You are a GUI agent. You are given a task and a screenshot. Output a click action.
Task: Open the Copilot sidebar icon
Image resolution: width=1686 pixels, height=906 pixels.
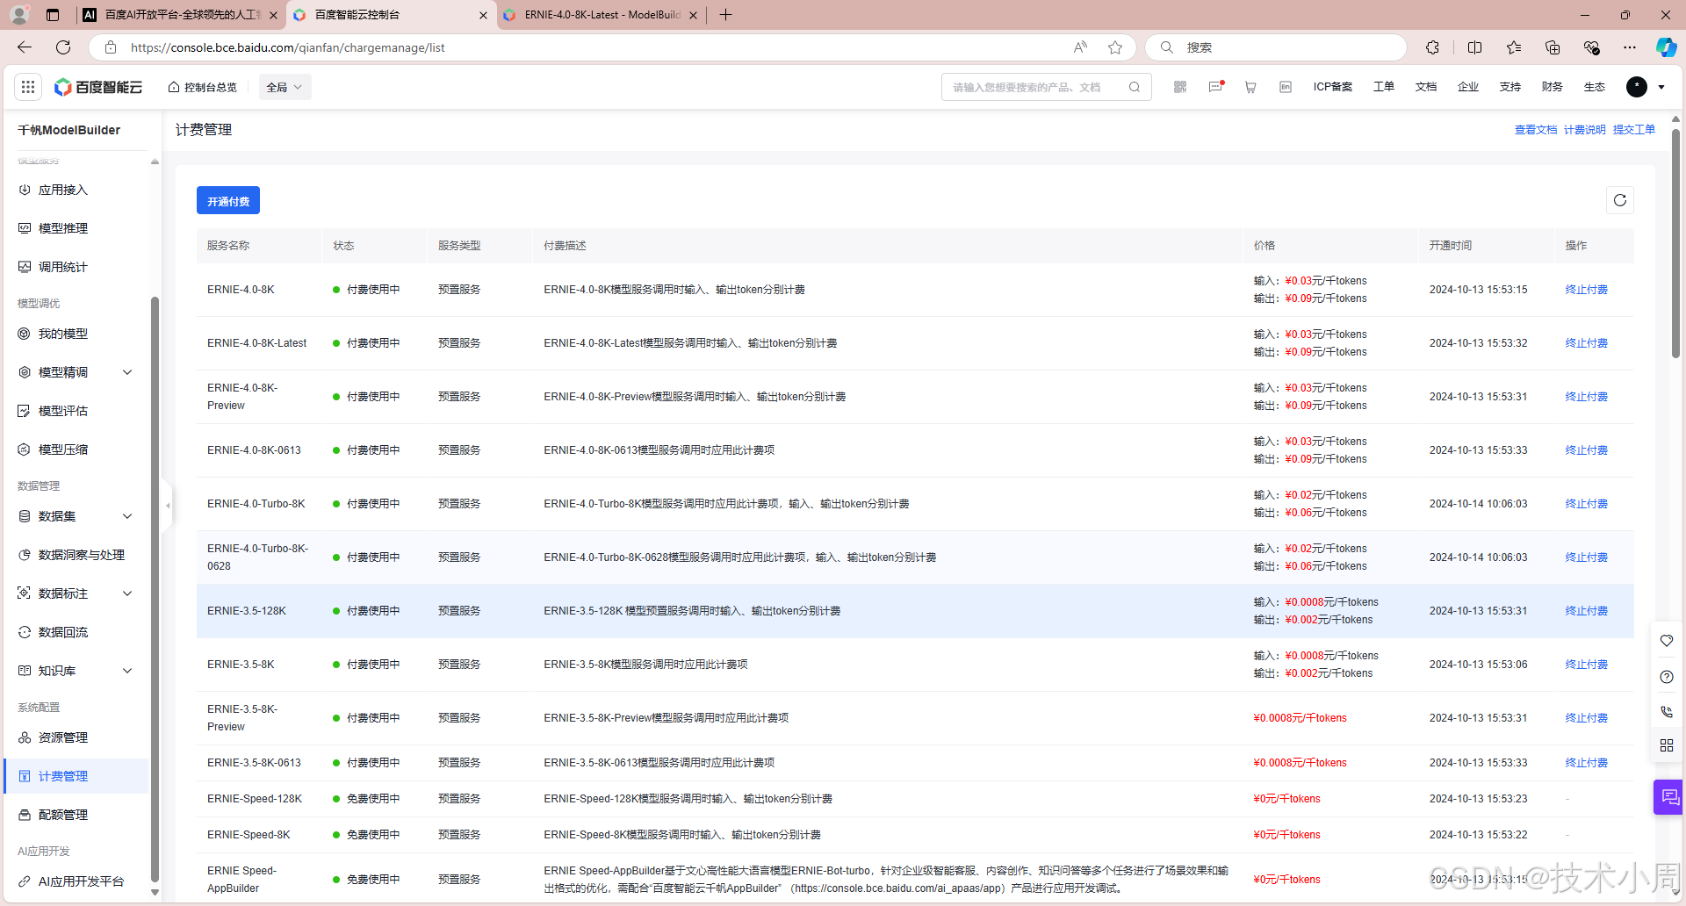pyautogui.click(x=1666, y=47)
